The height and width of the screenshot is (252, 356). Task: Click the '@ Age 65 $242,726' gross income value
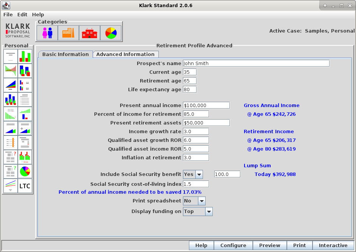[x=271, y=114]
